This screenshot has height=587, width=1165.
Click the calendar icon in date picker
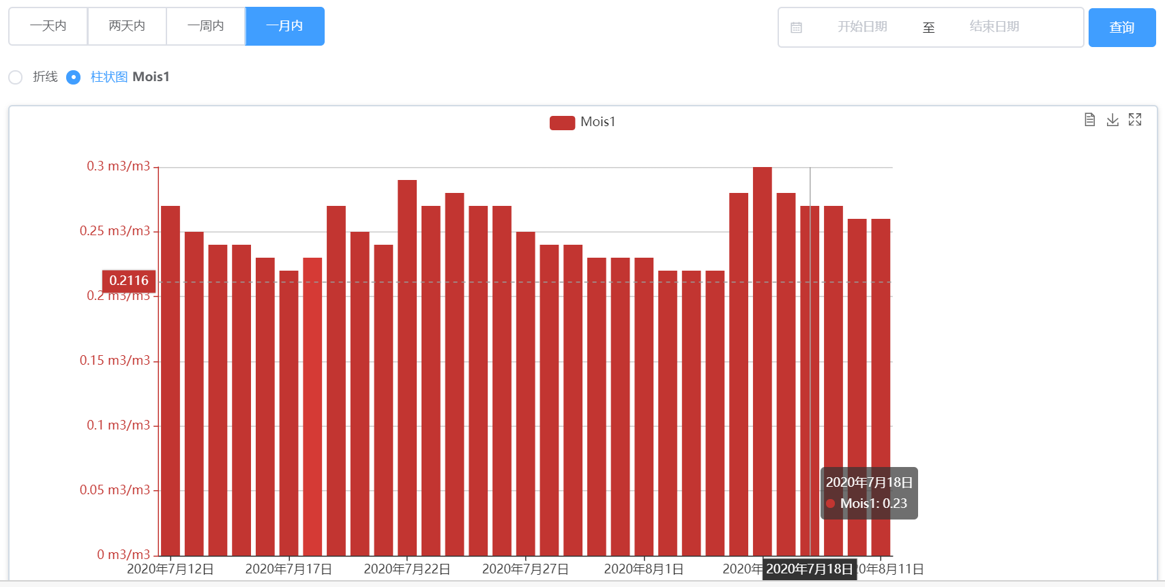tap(796, 27)
